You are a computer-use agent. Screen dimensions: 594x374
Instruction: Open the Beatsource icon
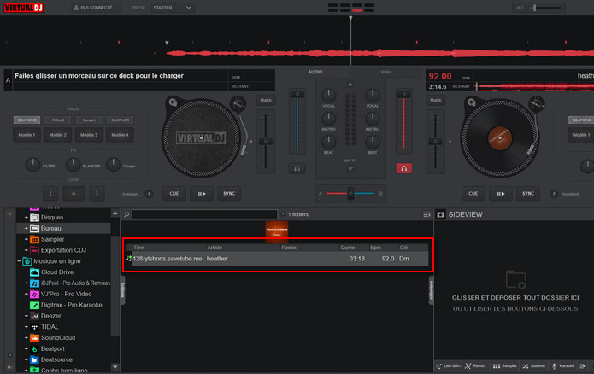(34, 359)
